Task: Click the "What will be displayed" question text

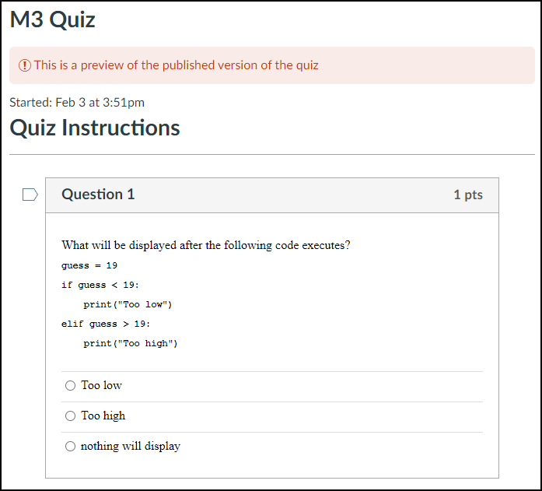Action: coord(206,245)
